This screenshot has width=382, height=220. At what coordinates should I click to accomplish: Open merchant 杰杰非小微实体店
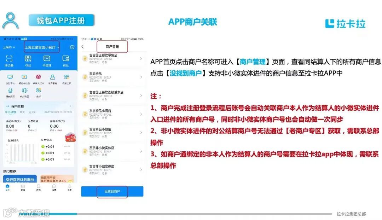tap(112, 151)
